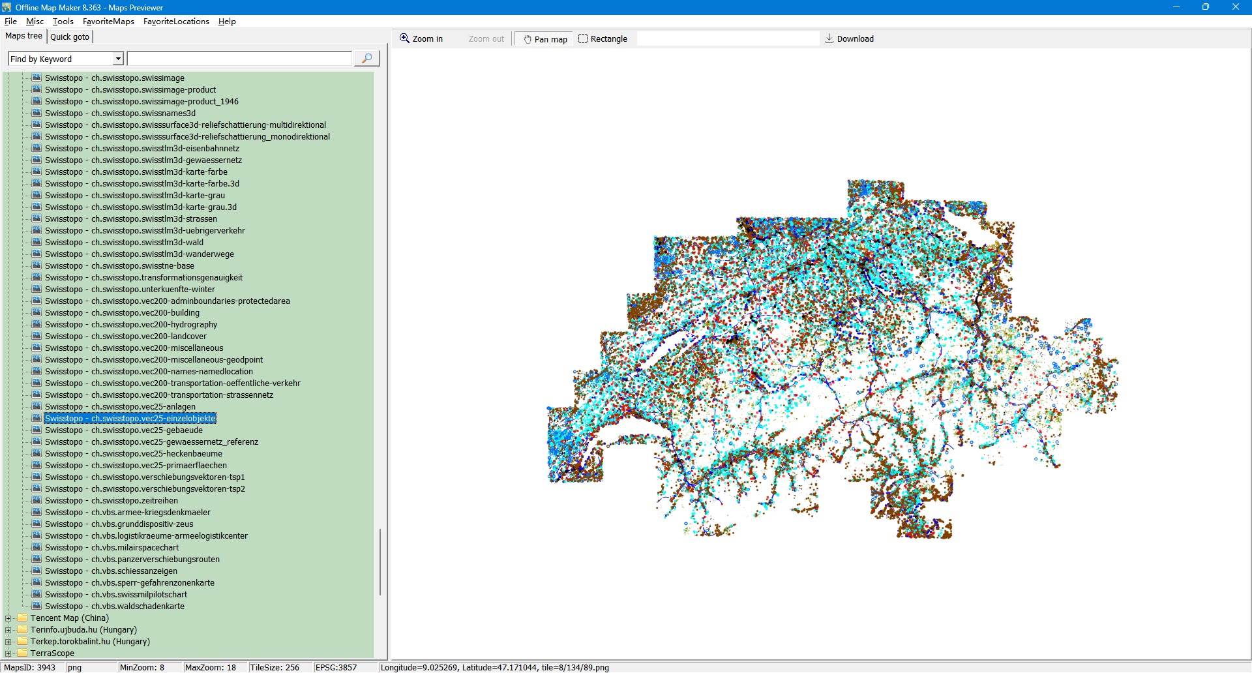Click the magnifier search button

click(x=366, y=59)
